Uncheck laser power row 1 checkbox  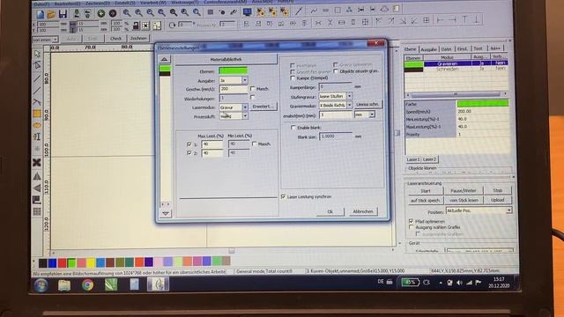pos(189,144)
